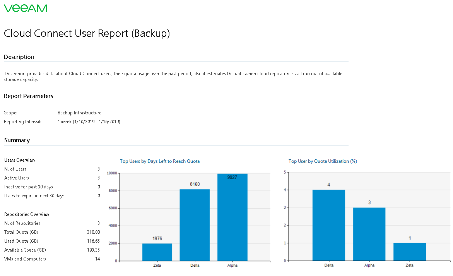Click the N. of Users row

tap(52, 169)
